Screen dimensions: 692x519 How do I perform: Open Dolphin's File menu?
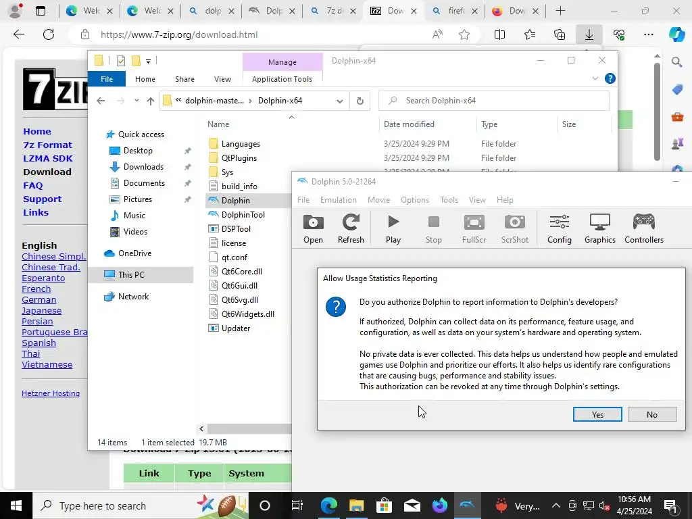(303, 200)
